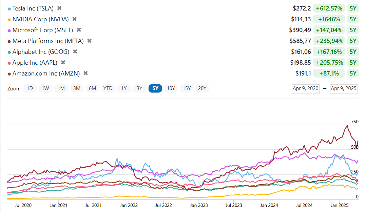
Task: Remove Amazon.com Inc (AMZN) from comparison
Action: pyautogui.click(x=86, y=73)
